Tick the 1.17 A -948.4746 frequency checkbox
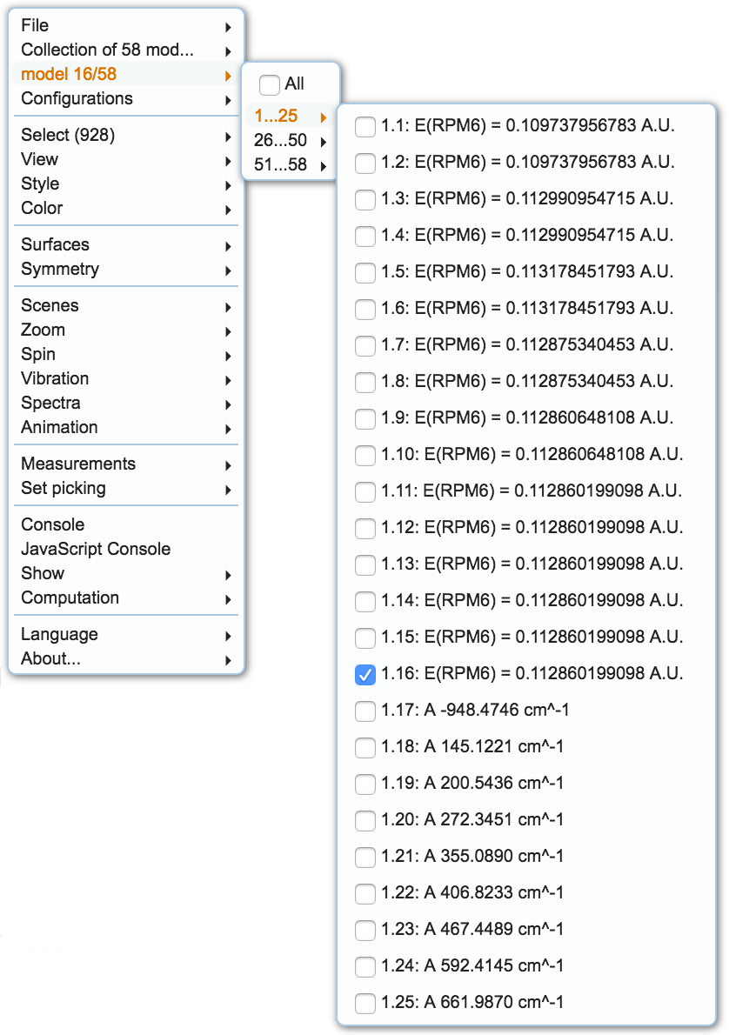 (365, 711)
